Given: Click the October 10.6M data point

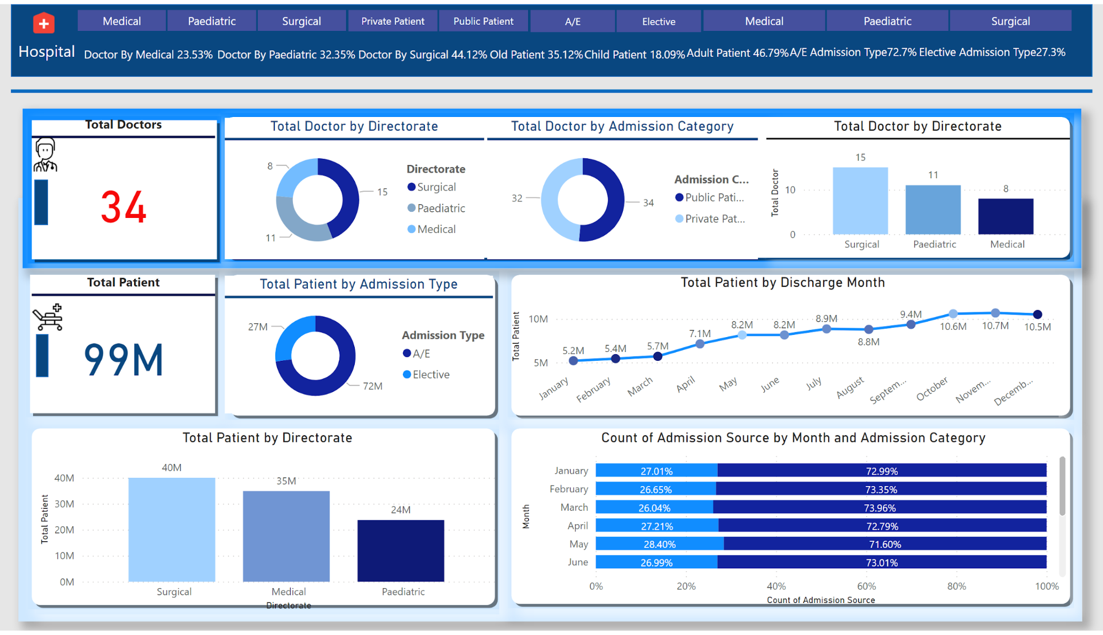Looking at the screenshot, I should (x=953, y=314).
